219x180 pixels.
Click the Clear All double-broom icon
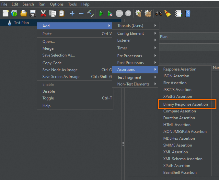148,13
